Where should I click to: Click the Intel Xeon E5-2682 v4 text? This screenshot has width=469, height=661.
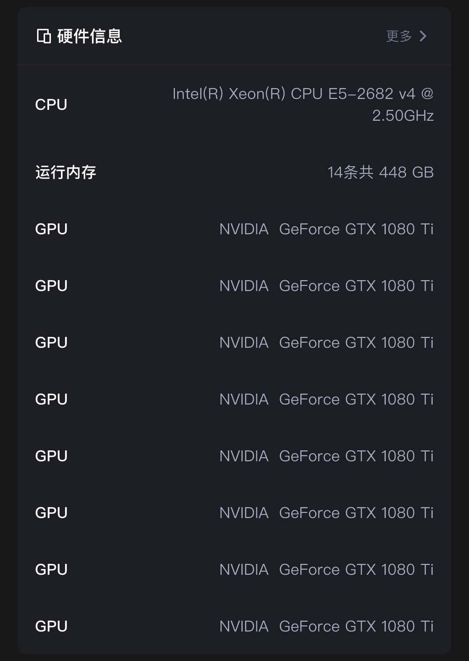303,104
